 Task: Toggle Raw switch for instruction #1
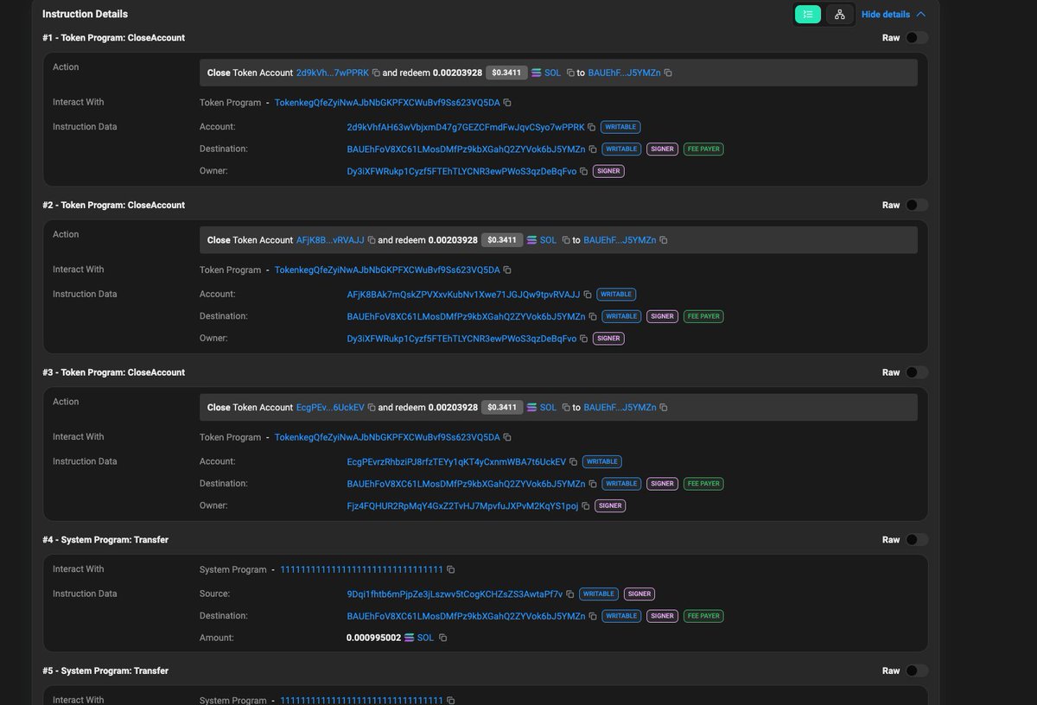click(x=916, y=38)
